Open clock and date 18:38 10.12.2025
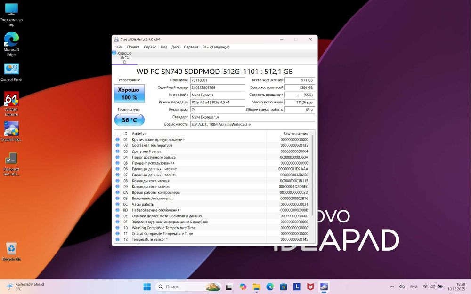471x294 pixels. (456, 286)
